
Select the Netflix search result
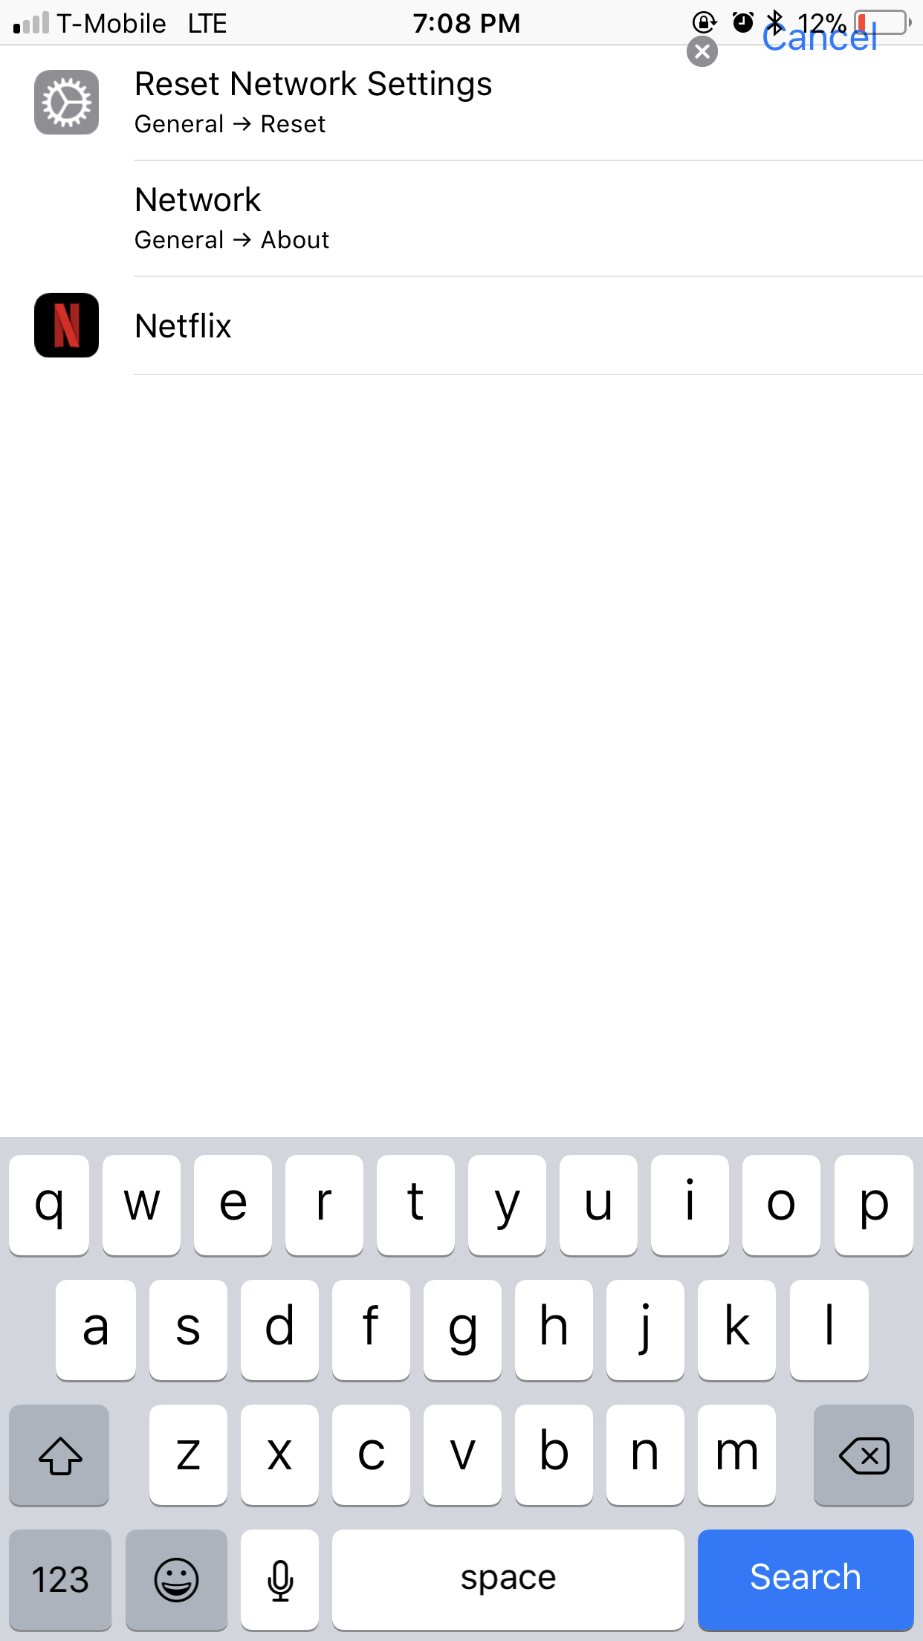[461, 326]
